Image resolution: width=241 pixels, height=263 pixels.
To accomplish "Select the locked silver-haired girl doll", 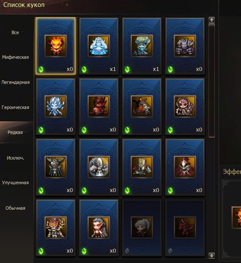I will [x=142, y=228].
